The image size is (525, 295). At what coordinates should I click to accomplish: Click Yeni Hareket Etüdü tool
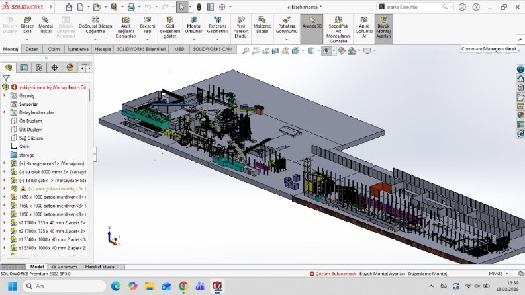tap(241, 27)
